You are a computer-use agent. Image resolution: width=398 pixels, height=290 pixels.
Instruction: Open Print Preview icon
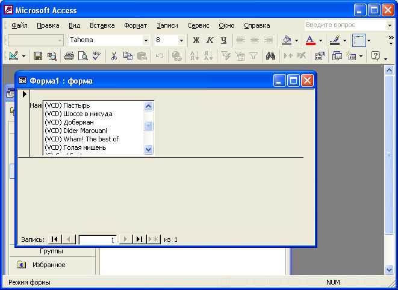(82, 56)
